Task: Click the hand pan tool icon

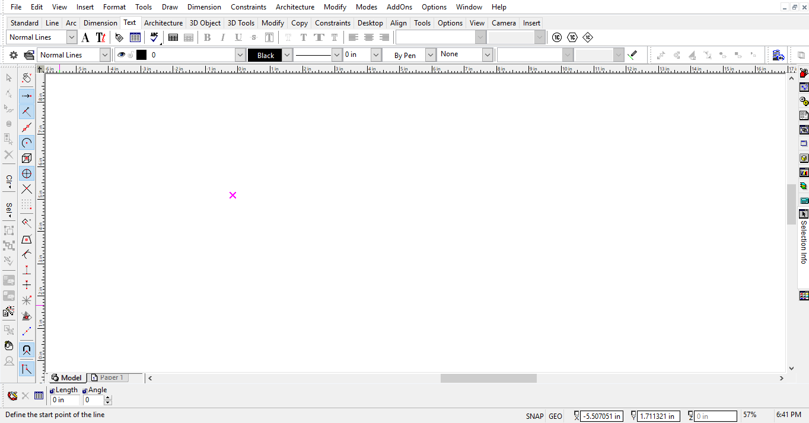Action: [x=9, y=345]
